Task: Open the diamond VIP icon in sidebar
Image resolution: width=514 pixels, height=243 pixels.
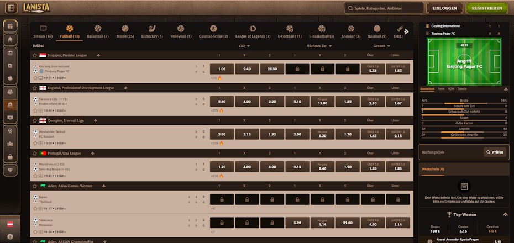Action: (x=10, y=170)
